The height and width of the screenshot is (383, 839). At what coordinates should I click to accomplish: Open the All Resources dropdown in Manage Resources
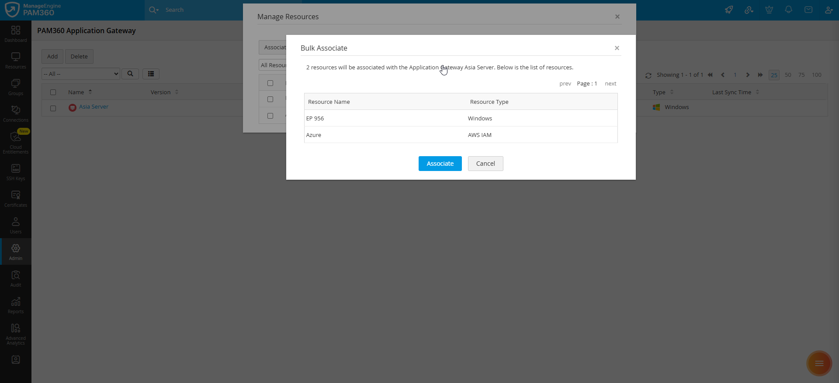coord(273,65)
